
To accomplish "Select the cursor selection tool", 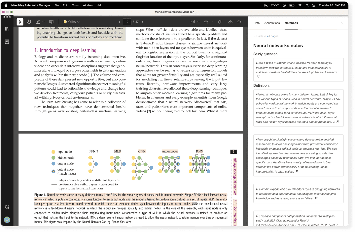I will [20, 22].
